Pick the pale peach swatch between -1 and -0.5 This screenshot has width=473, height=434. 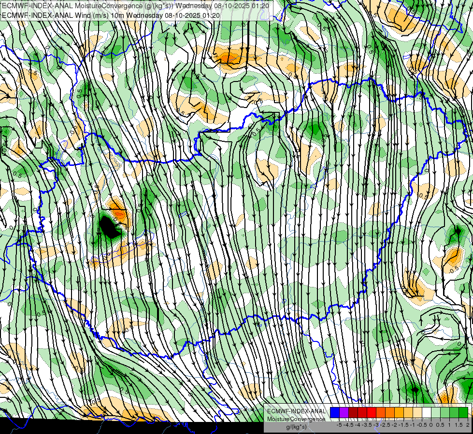pos(417,412)
